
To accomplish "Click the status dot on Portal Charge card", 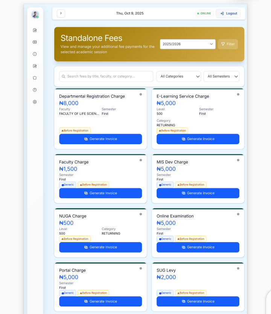I will [141, 268].
